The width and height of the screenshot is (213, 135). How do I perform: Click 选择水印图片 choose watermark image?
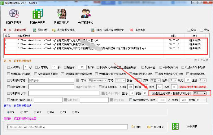(111, 93)
